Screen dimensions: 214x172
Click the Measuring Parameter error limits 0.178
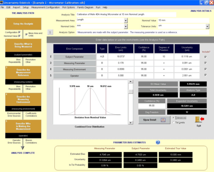pyautogui.click(x=121, y=63)
